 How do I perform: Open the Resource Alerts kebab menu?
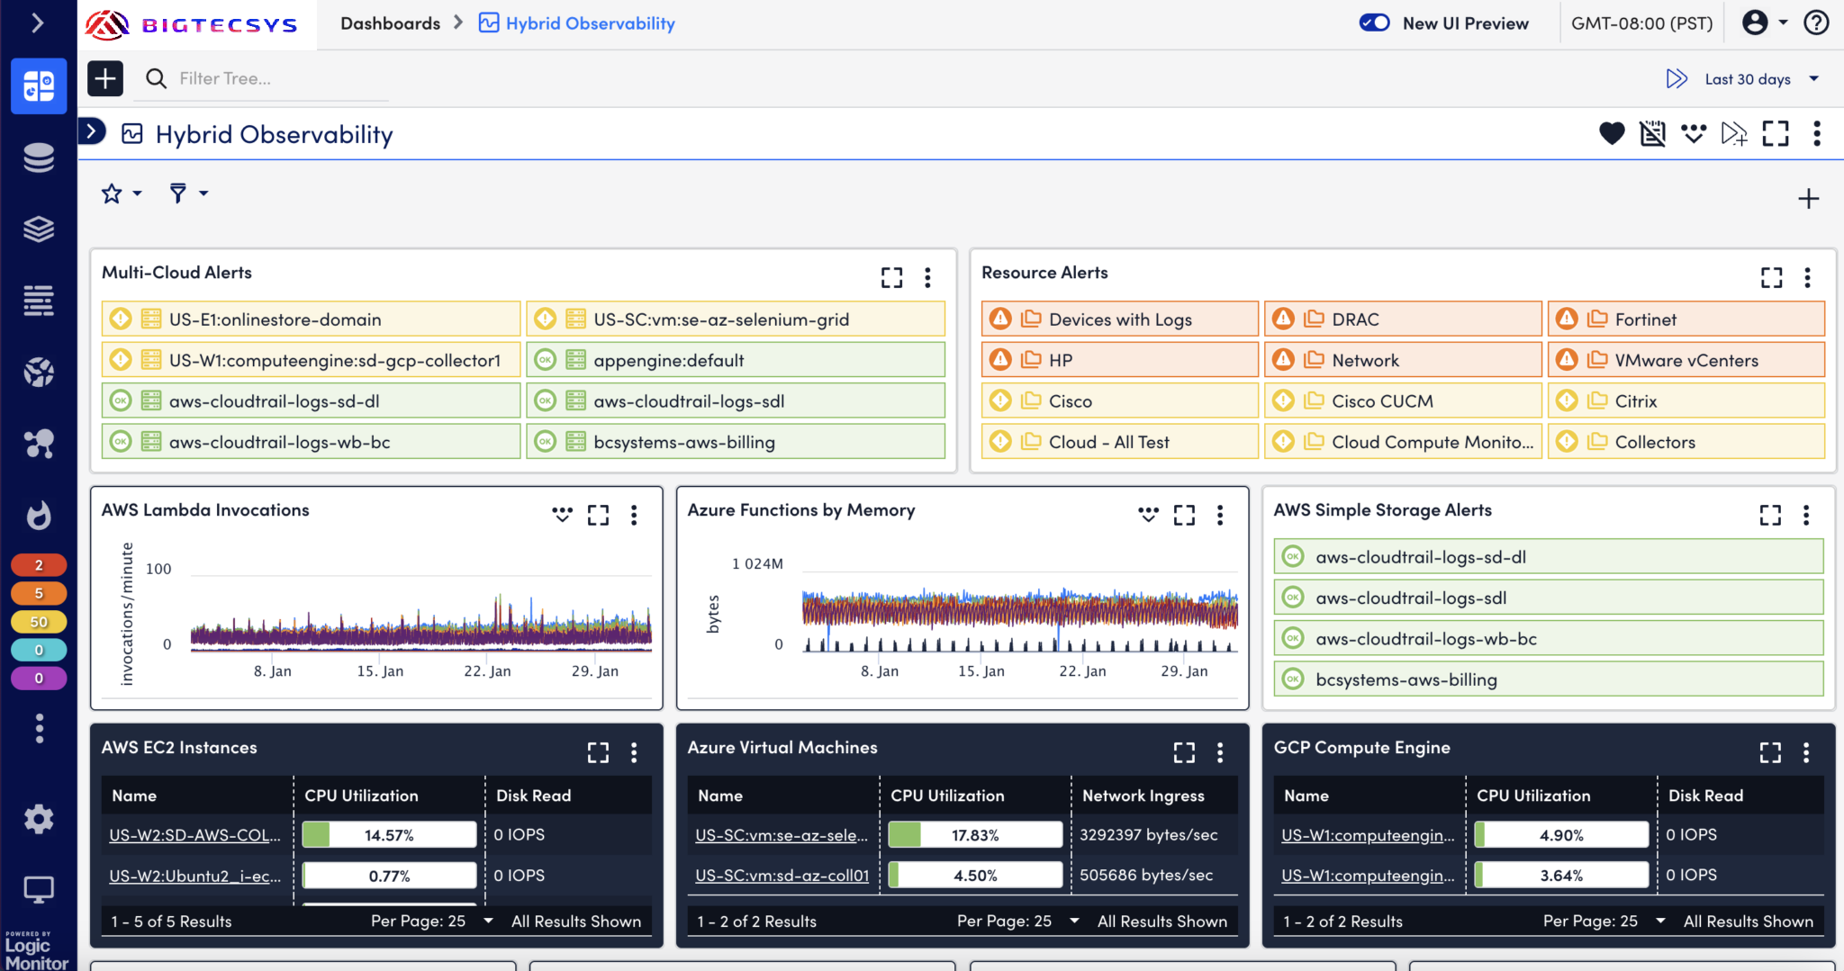click(x=1807, y=277)
